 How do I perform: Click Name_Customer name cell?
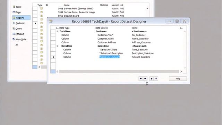coord(140,39)
